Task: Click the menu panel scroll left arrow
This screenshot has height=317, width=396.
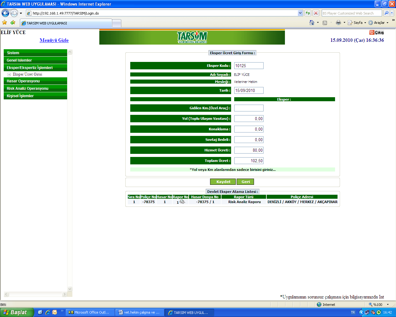Action: [6, 294]
